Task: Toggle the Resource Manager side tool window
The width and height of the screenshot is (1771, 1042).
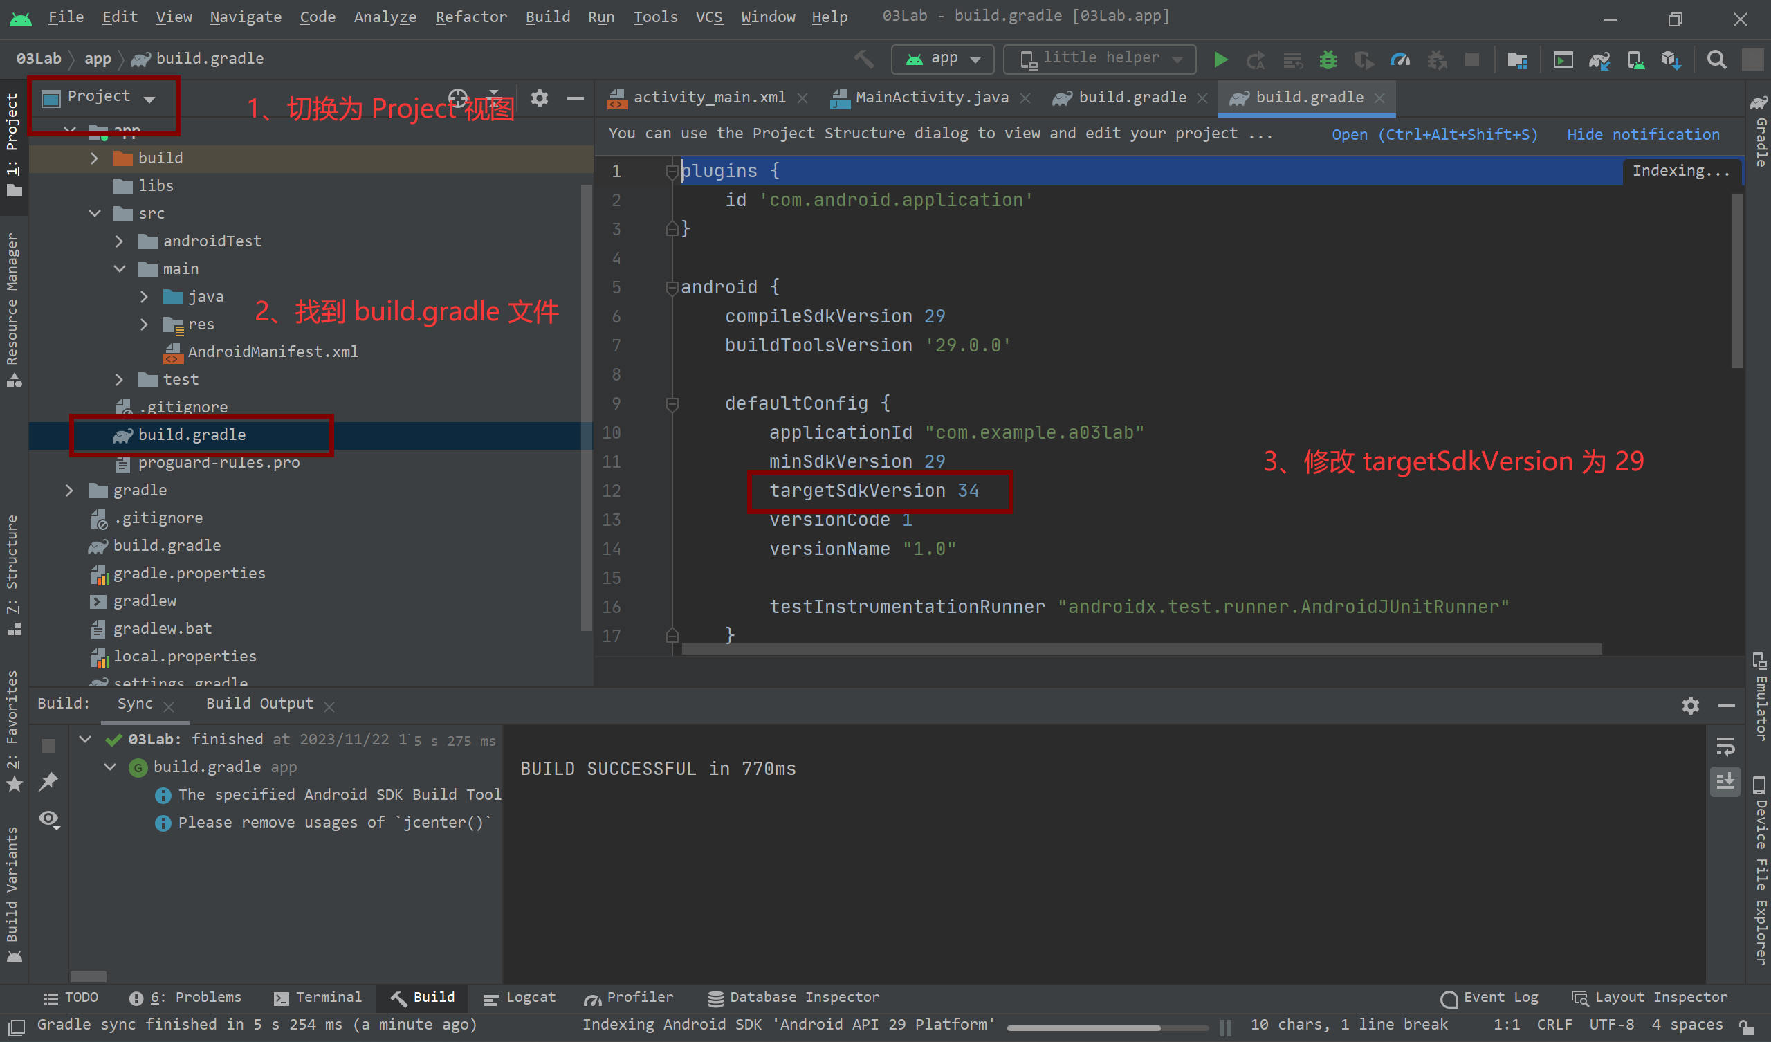Action: coord(13,309)
